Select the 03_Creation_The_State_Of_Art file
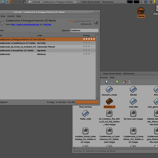The image size is (158, 158). point(109,113)
